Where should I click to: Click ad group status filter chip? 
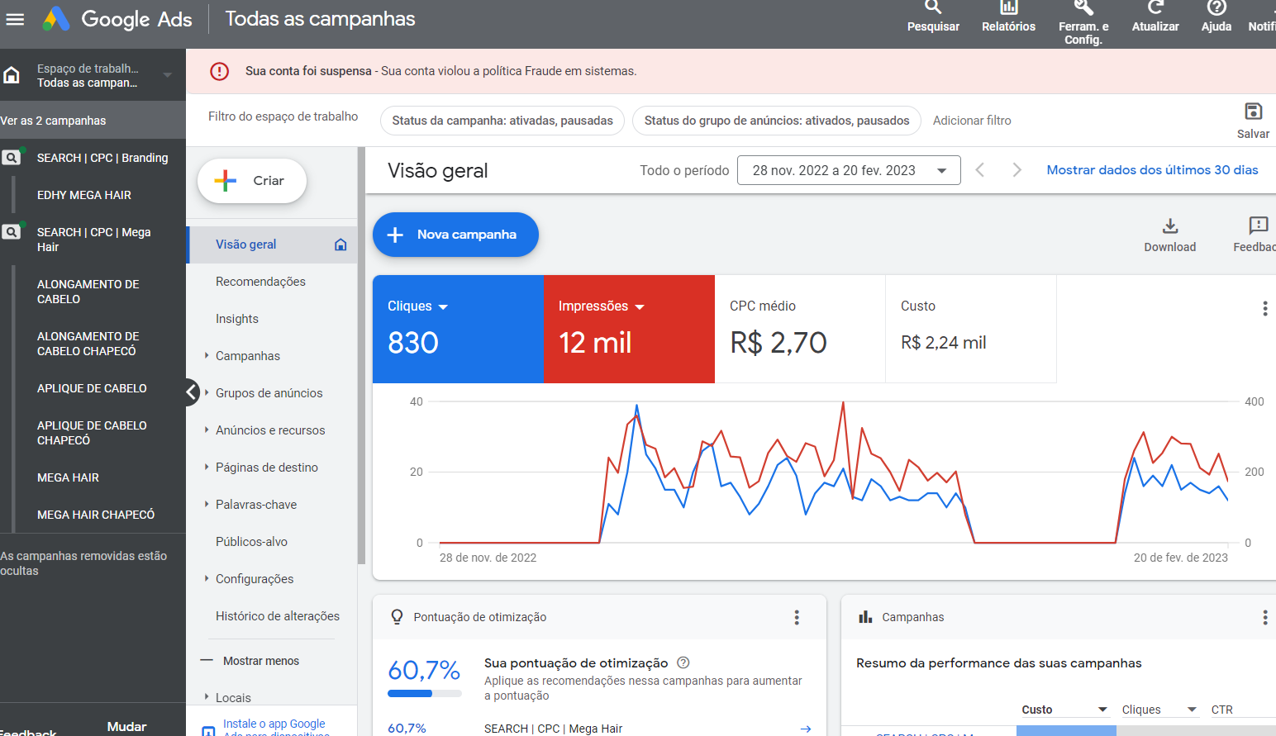[777, 121]
